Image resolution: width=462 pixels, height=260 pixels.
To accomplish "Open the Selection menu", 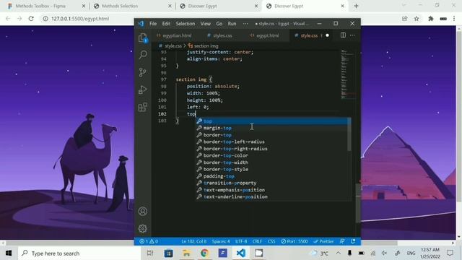I will (x=185, y=24).
